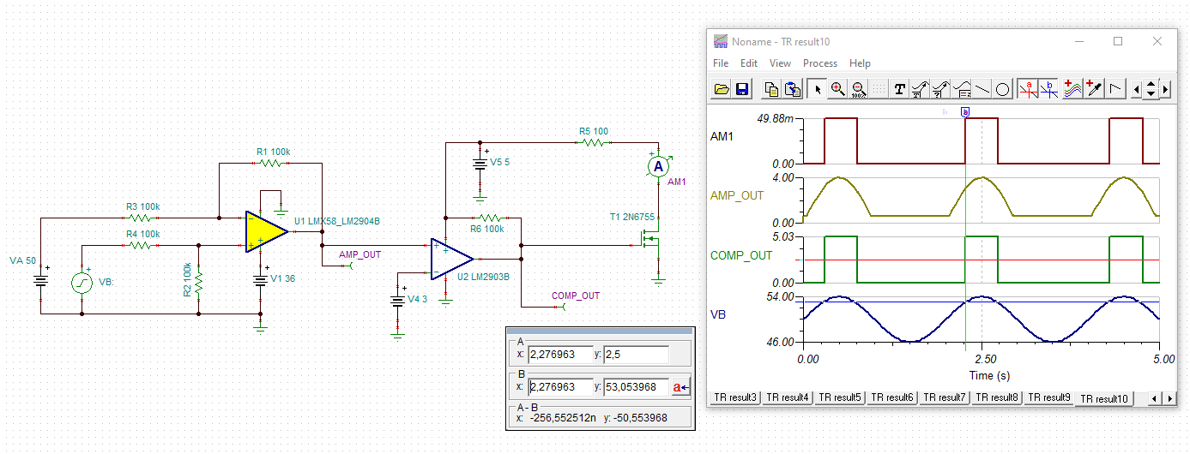
Task: Select the pointer arrow tool
Action: [x=817, y=88]
